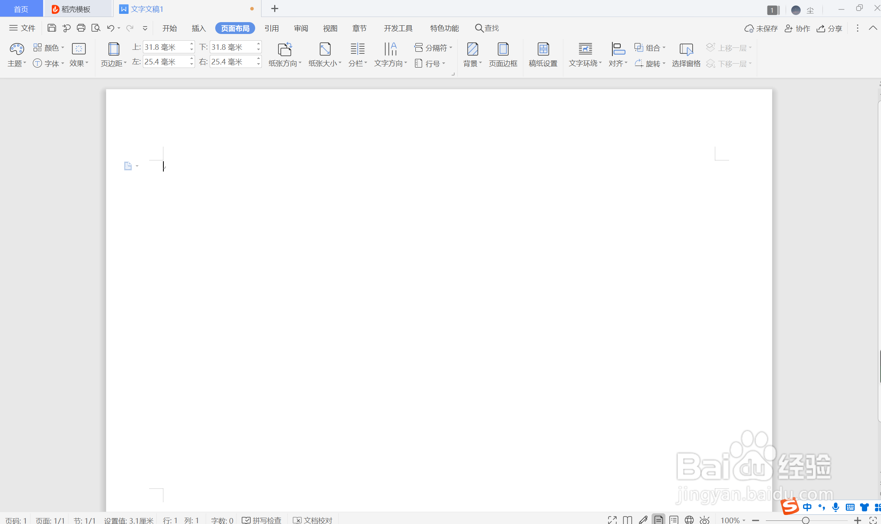881x524 pixels.
Task: Expand quick access toolbar customize arrow
Action: (x=145, y=28)
